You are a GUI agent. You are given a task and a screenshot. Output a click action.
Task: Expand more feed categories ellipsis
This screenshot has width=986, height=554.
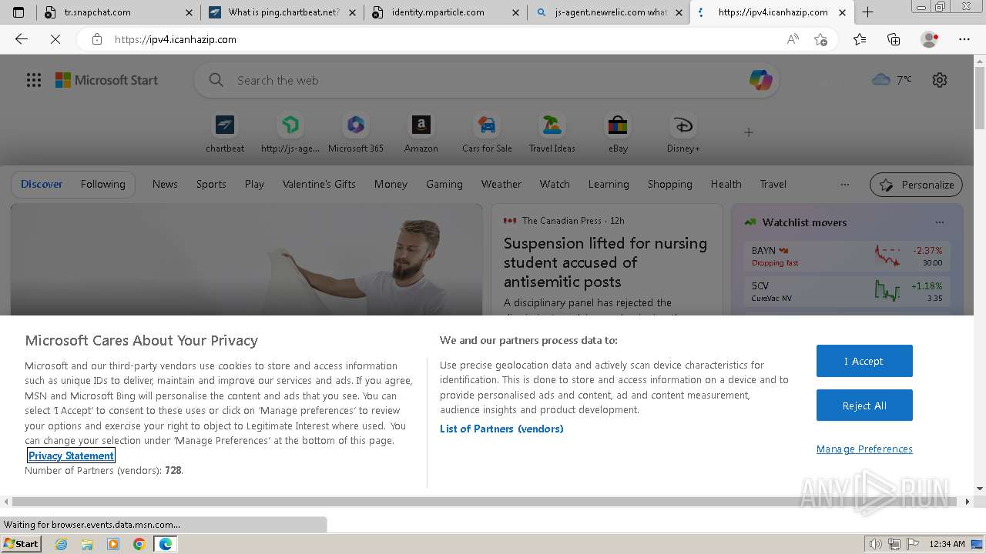[845, 185]
